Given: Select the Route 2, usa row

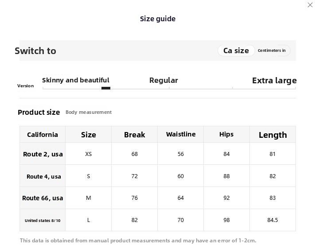Looking at the screenshot, I should (x=158, y=154).
